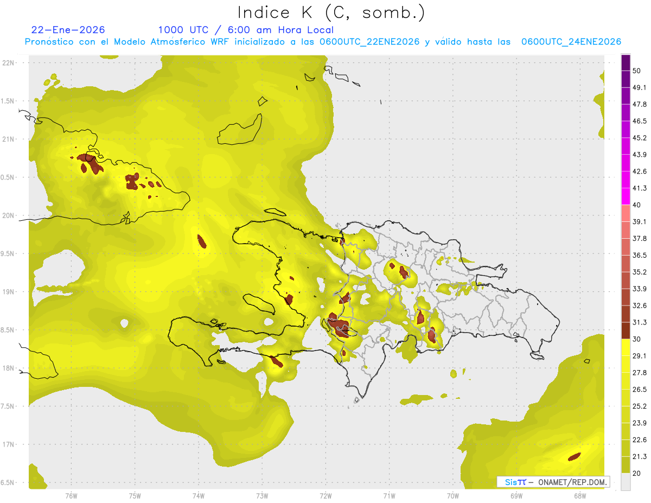Click the '70W' longitude label

point(453,496)
